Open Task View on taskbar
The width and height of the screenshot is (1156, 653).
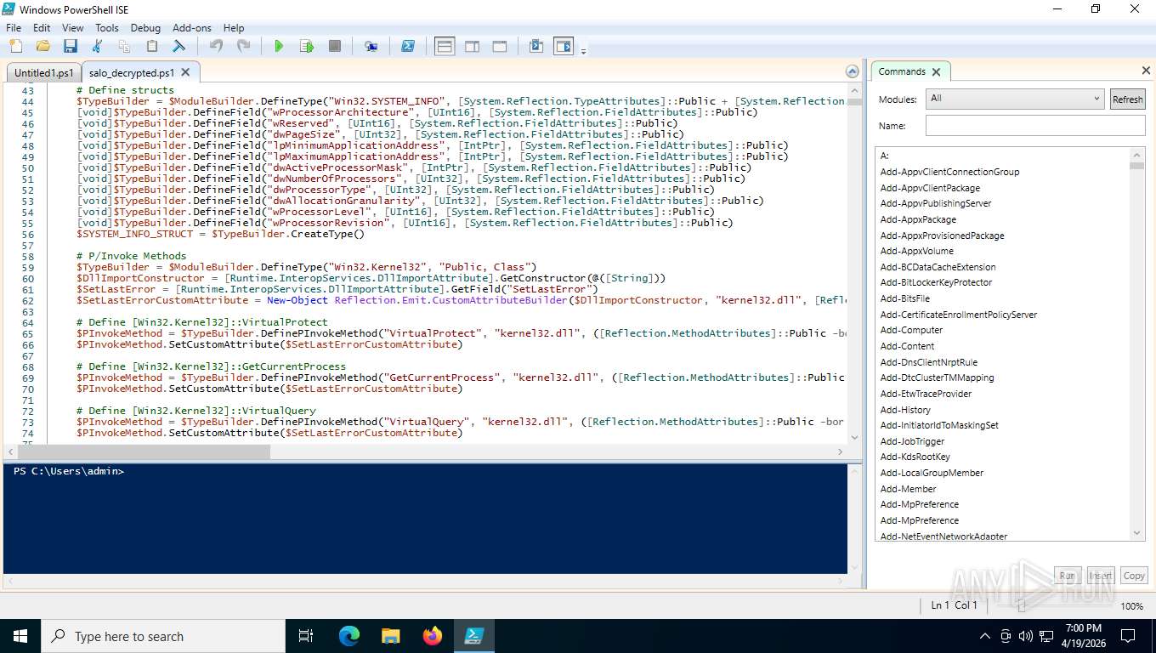307,636
